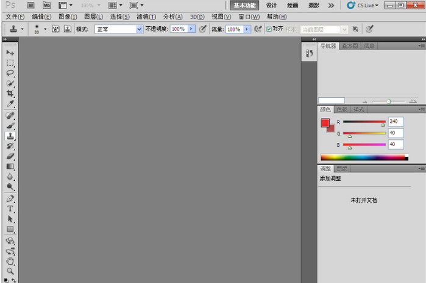
Task: Select the Eraser tool
Action: pyautogui.click(x=10, y=156)
